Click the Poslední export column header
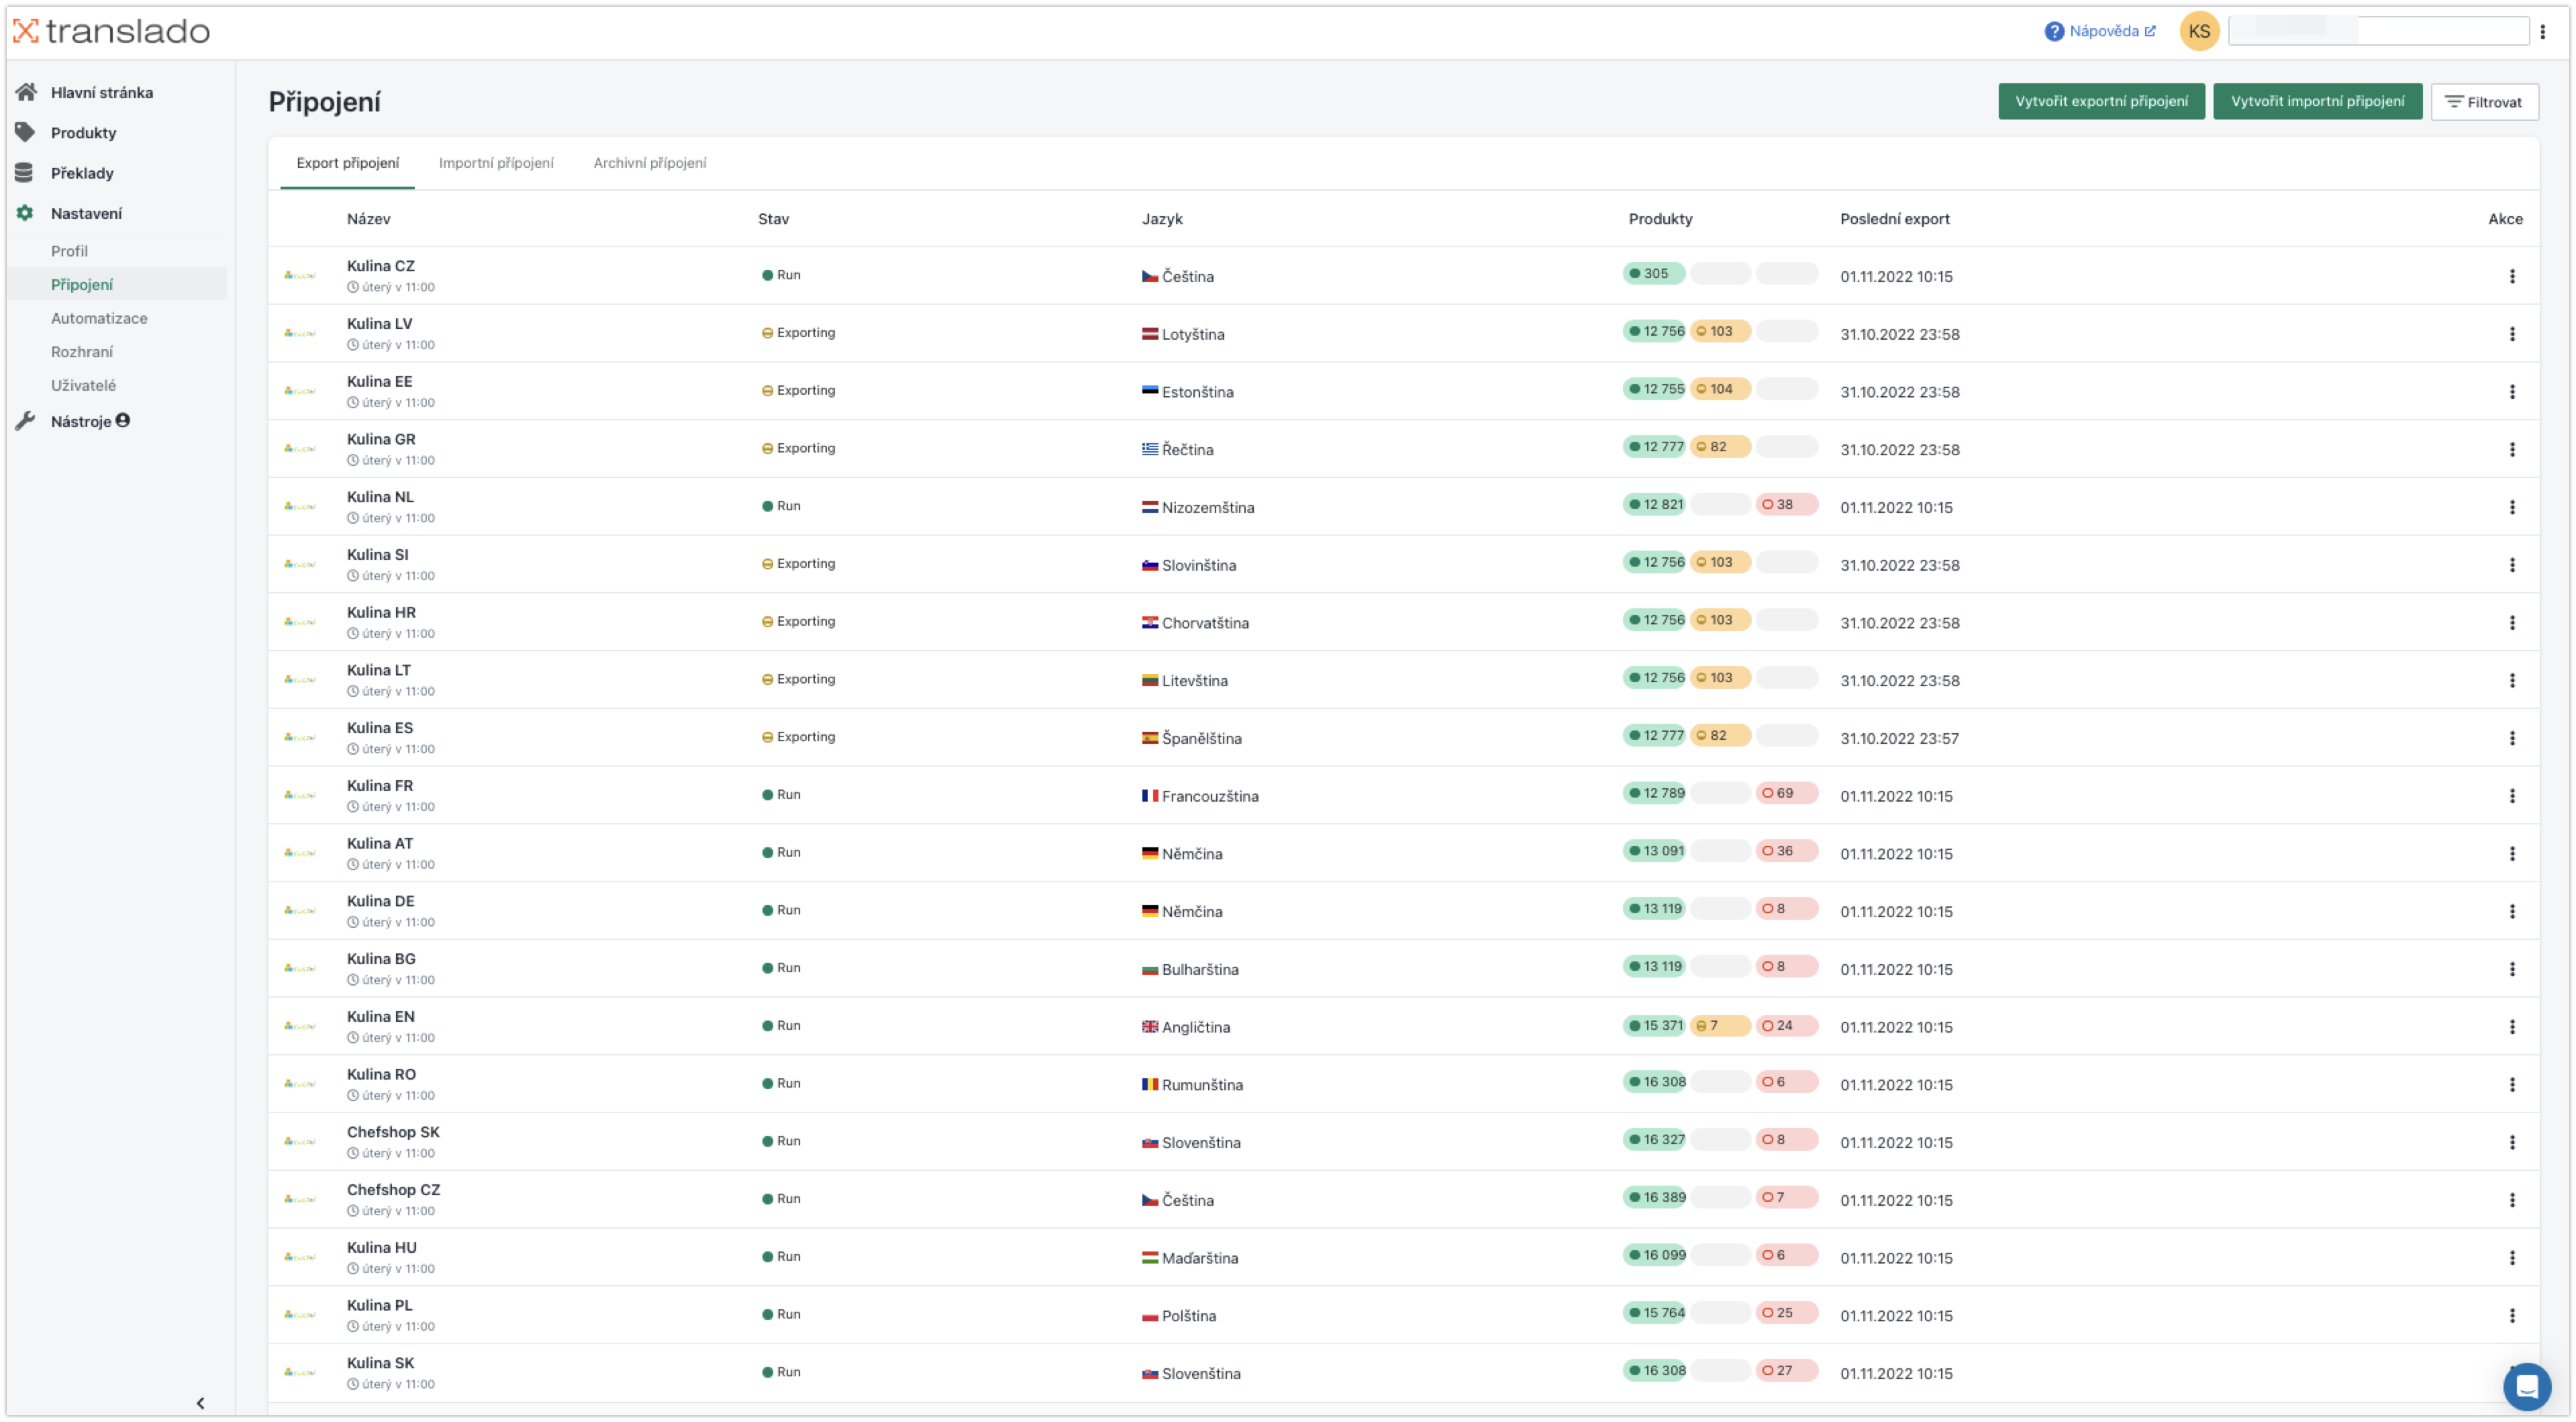The height and width of the screenshot is (1422, 2576). pyautogui.click(x=1894, y=219)
